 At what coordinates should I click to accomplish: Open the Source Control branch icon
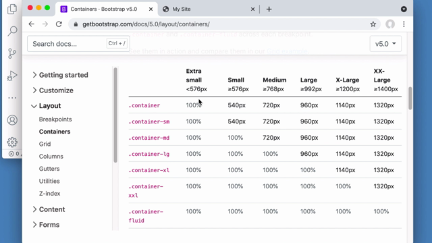tap(12, 53)
